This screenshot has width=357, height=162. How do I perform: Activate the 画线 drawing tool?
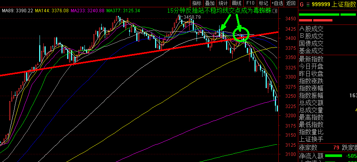236,3
